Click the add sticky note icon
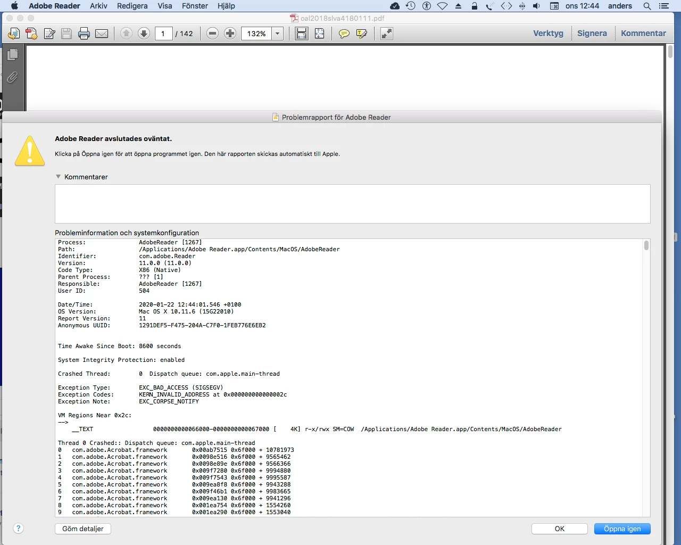 click(x=344, y=34)
